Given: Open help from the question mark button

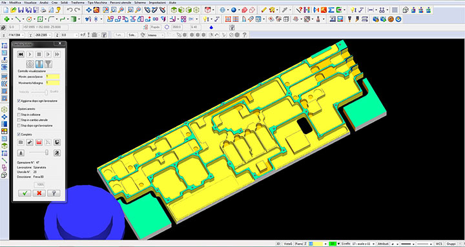Looking at the screenshot, I should click(54, 193).
